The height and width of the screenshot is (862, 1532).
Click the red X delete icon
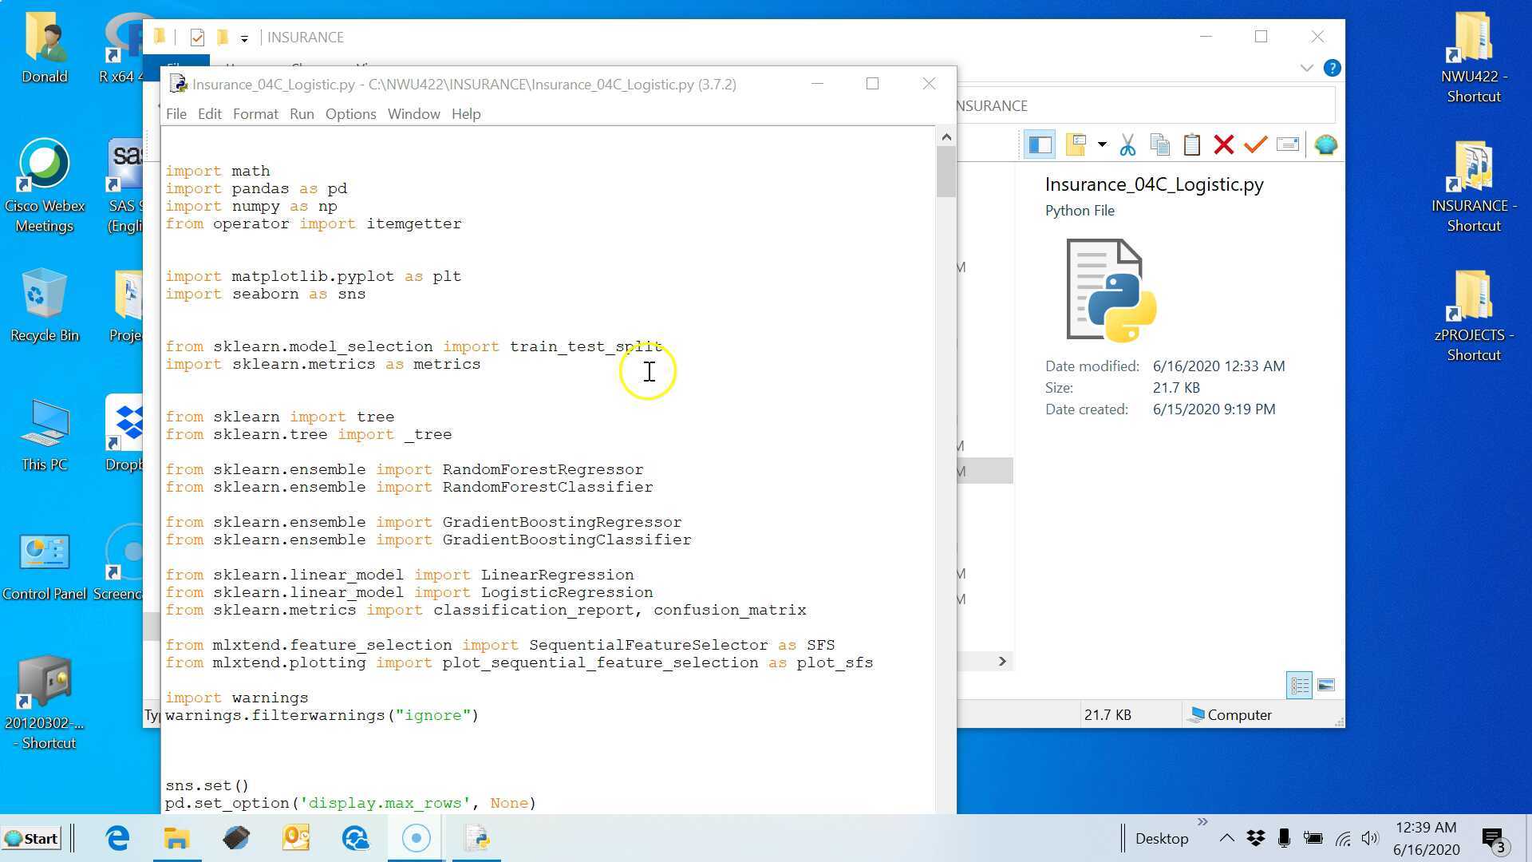pyautogui.click(x=1223, y=144)
